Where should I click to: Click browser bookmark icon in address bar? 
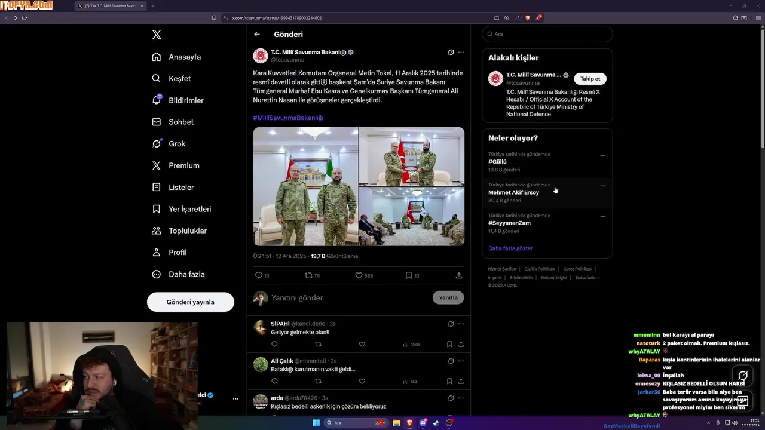pos(214,18)
